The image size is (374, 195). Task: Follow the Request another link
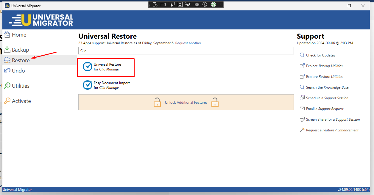(188, 43)
